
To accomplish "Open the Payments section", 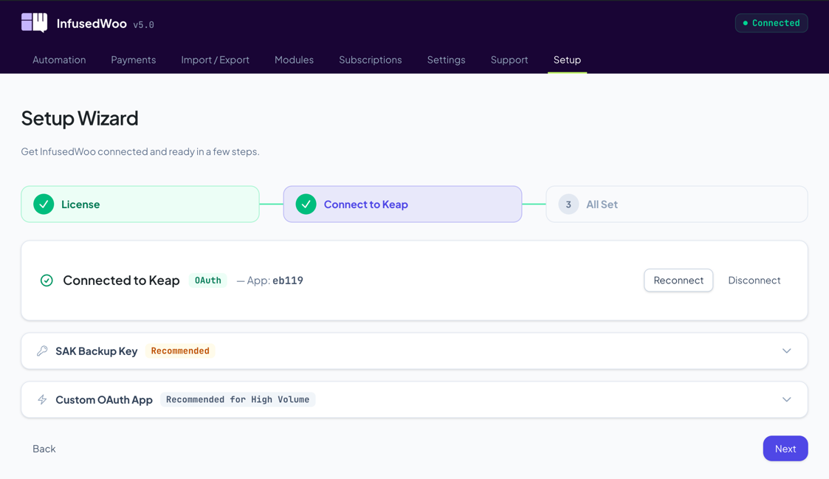I will pyautogui.click(x=134, y=60).
